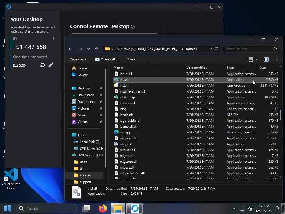Select Videos quick access folder
The width and height of the screenshot is (285, 214).
(80, 122)
